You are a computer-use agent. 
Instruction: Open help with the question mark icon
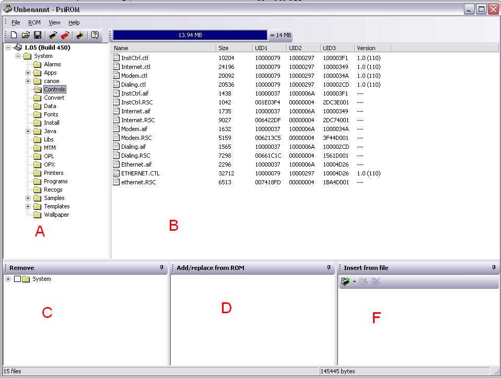(95, 35)
